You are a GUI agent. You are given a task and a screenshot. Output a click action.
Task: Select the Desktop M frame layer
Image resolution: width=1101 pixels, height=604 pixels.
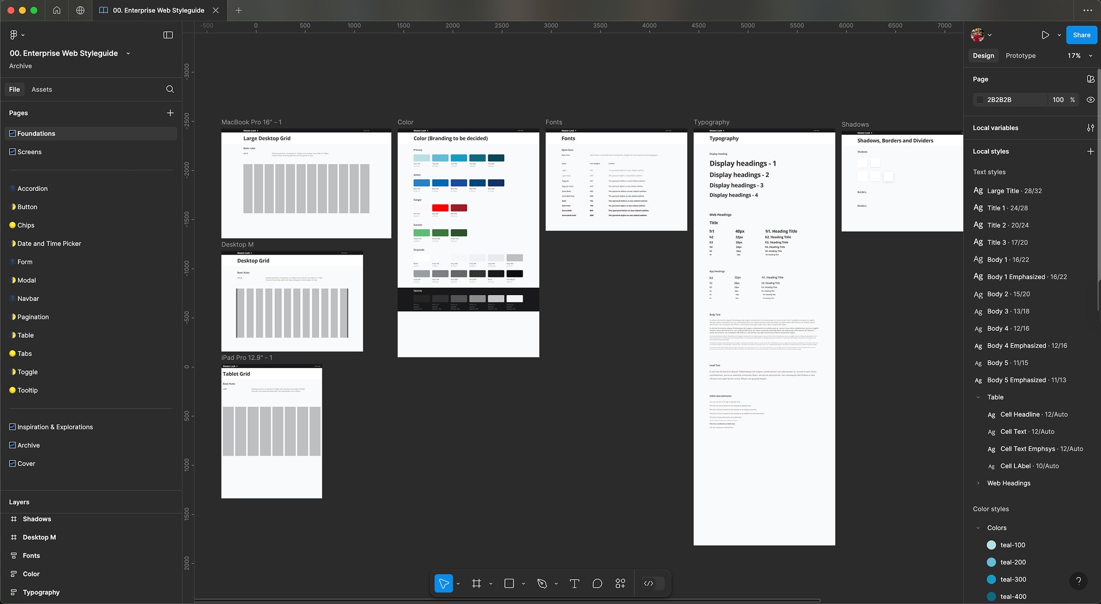point(39,538)
